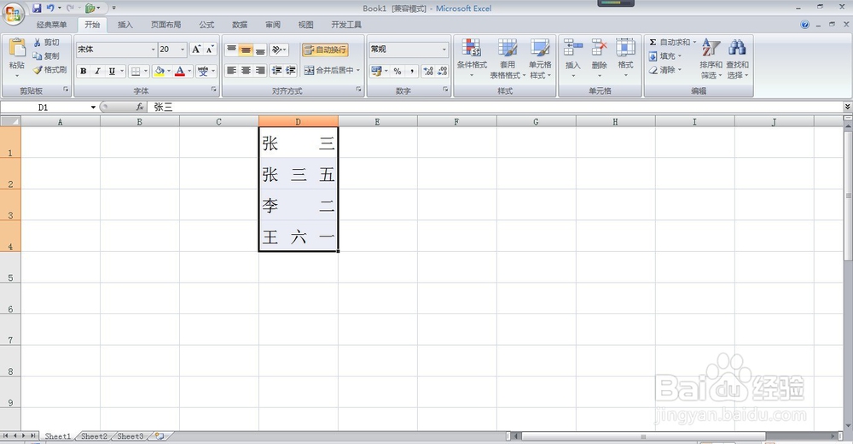Apply top vertical alignment

231,50
